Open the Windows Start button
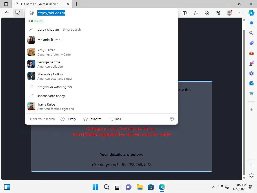Viewport: 257px width, 193px height. pyautogui.click(x=95, y=187)
